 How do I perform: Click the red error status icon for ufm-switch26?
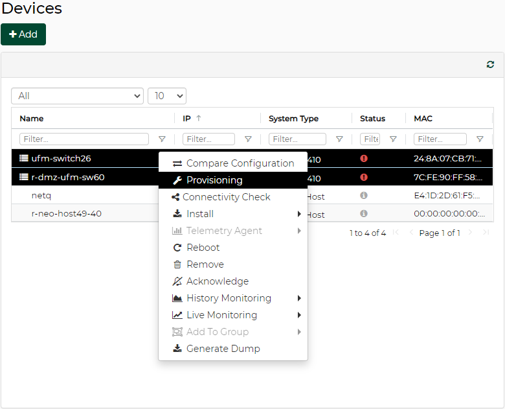click(364, 158)
